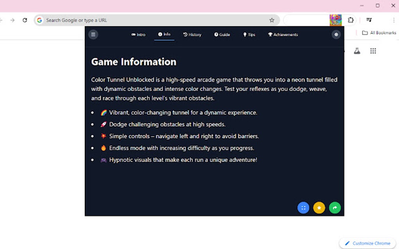Image resolution: width=399 pixels, height=249 pixels.
Task: Click the colorful game extension icon in toolbar
Action: pyautogui.click(x=336, y=20)
